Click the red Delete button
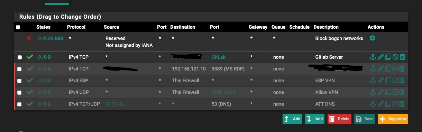This screenshot has width=422, height=132. point(339,119)
